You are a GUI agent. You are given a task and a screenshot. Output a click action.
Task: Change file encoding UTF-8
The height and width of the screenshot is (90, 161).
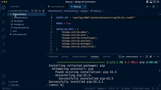111,88
